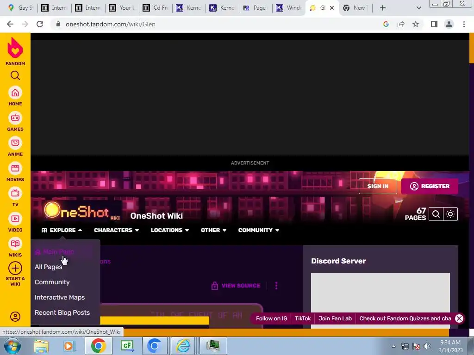Select Recent Blog Posts menu entry
The width and height of the screenshot is (474, 355).
click(62, 312)
